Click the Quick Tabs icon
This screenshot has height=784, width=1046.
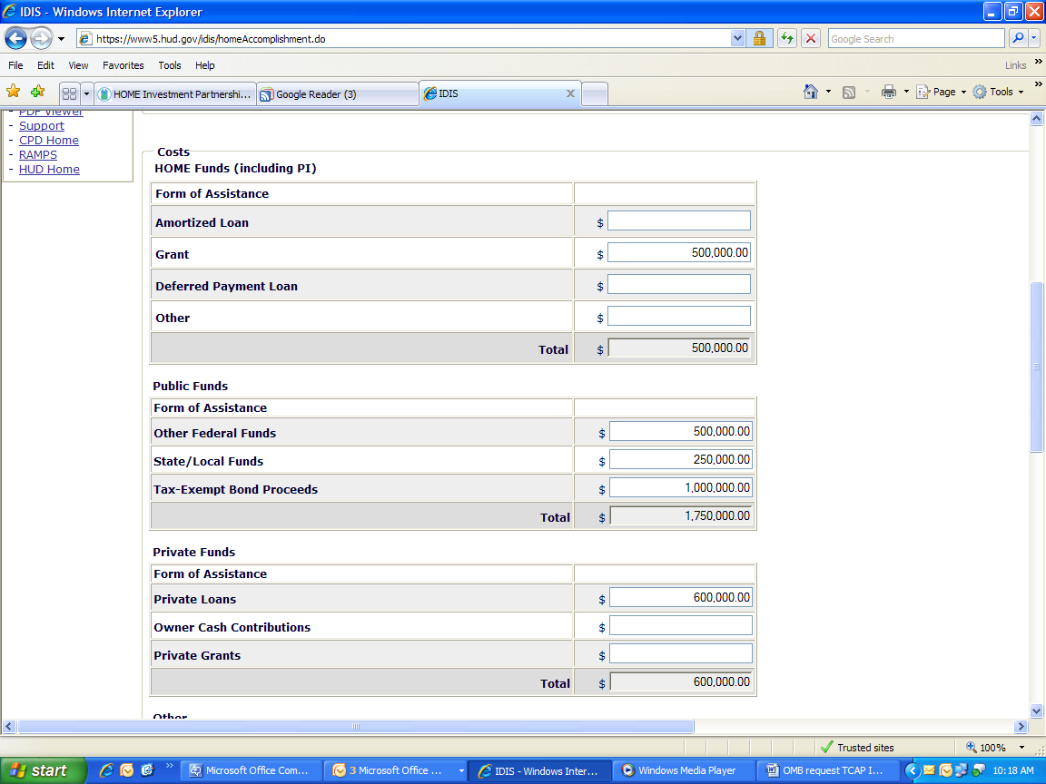[x=69, y=94]
